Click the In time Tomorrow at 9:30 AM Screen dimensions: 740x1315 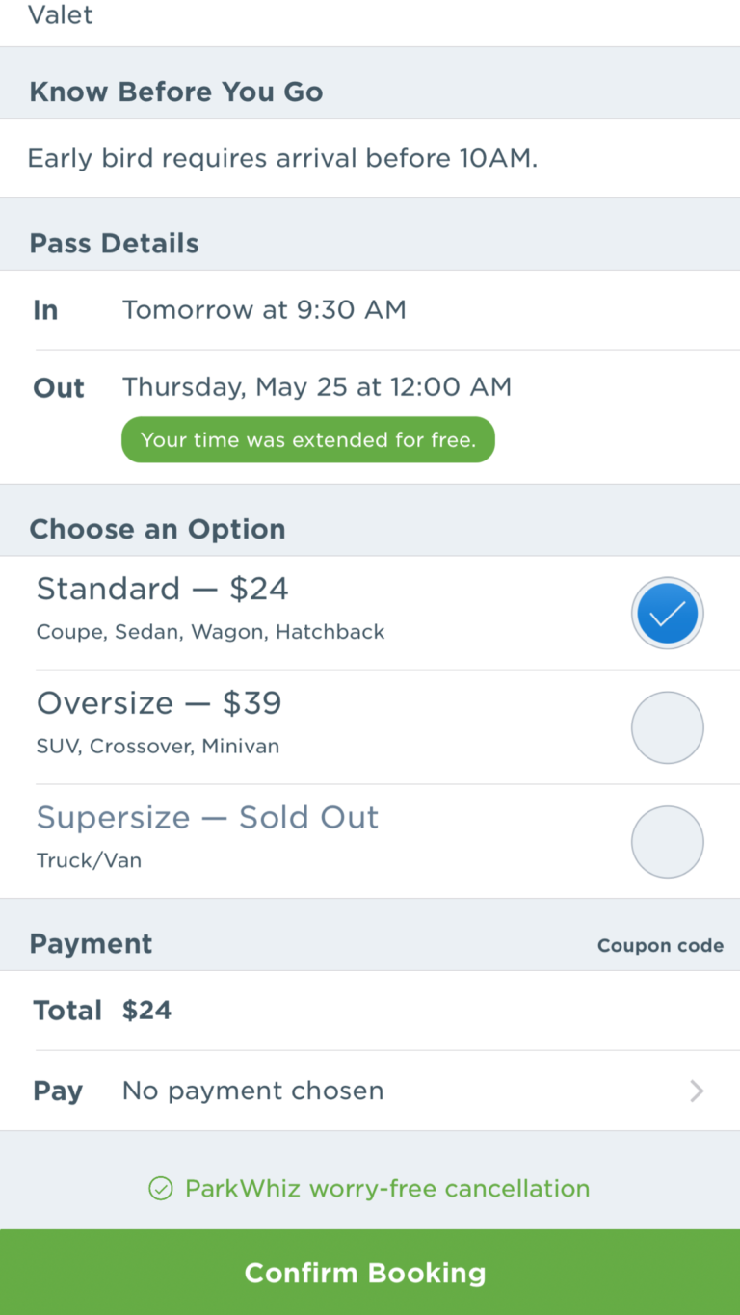point(264,309)
